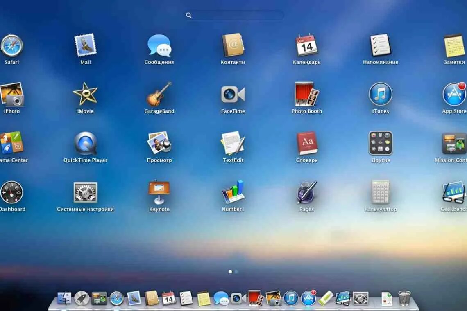Open iMovie star icon
This screenshot has width=467, height=311.
[x=86, y=95]
